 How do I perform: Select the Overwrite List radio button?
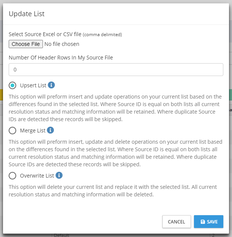coord(12,176)
